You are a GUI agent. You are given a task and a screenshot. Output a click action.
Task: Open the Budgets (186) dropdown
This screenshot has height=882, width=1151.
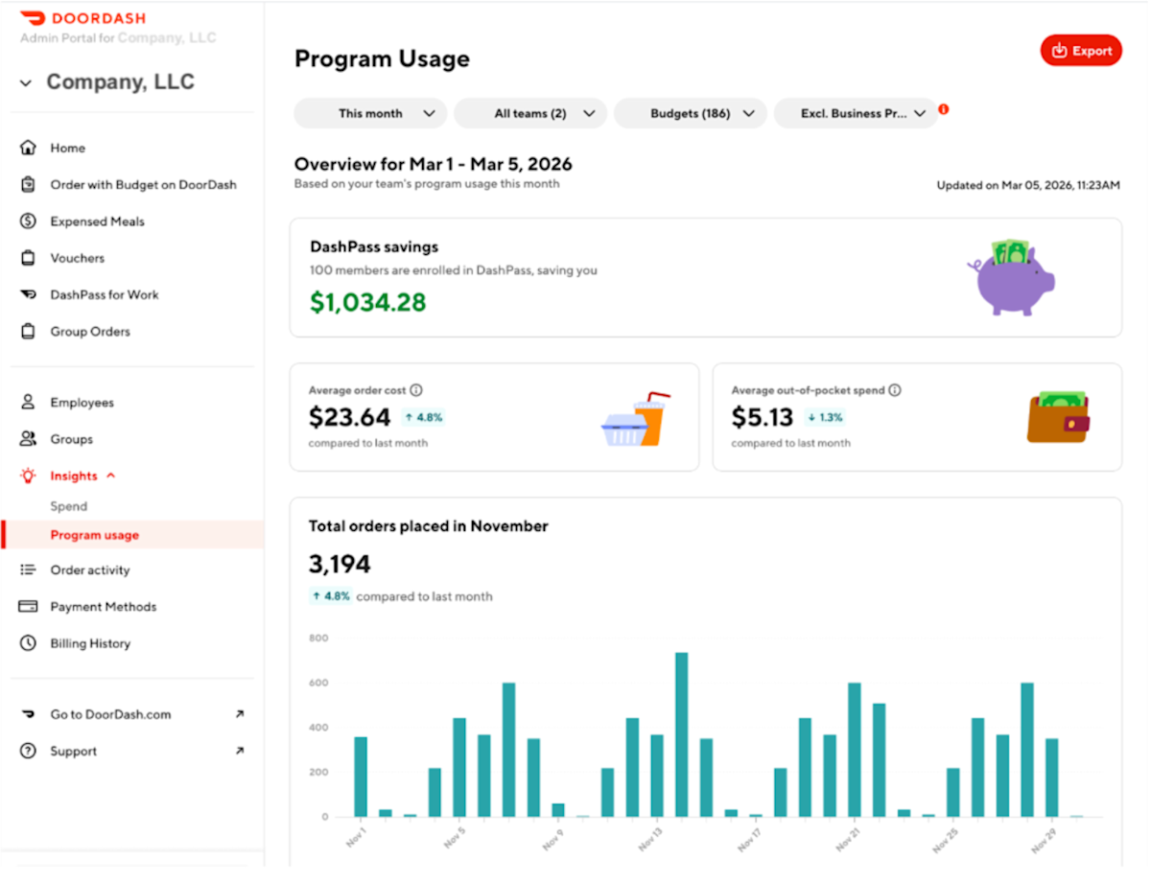tap(691, 113)
